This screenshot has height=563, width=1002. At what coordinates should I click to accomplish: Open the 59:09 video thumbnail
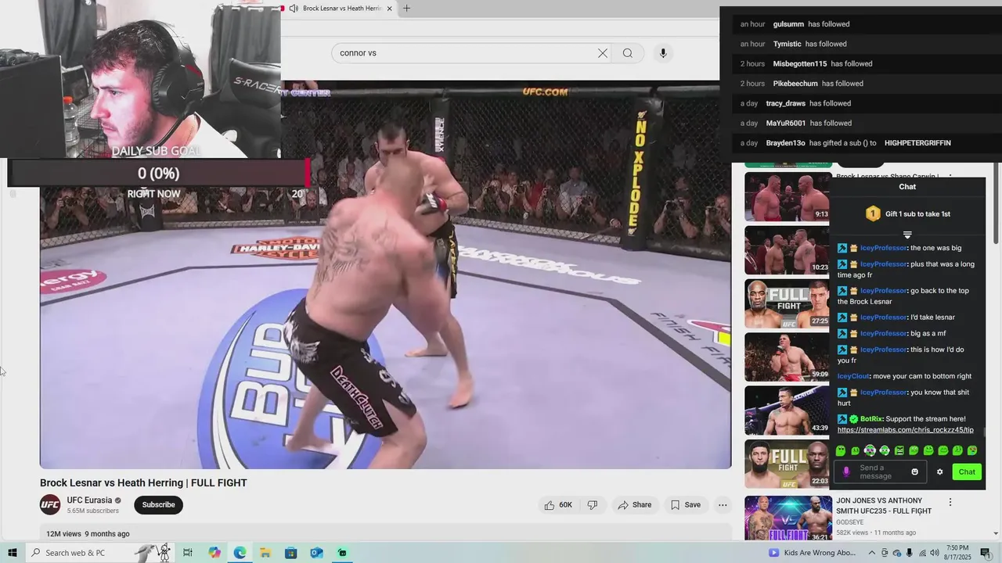787,357
